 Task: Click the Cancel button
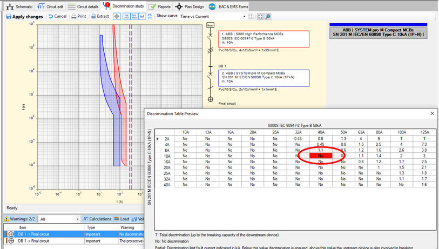(x=57, y=16)
